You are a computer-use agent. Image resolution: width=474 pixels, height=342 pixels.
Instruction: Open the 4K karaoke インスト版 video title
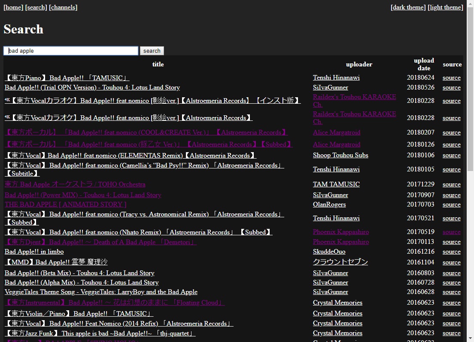(153, 101)
